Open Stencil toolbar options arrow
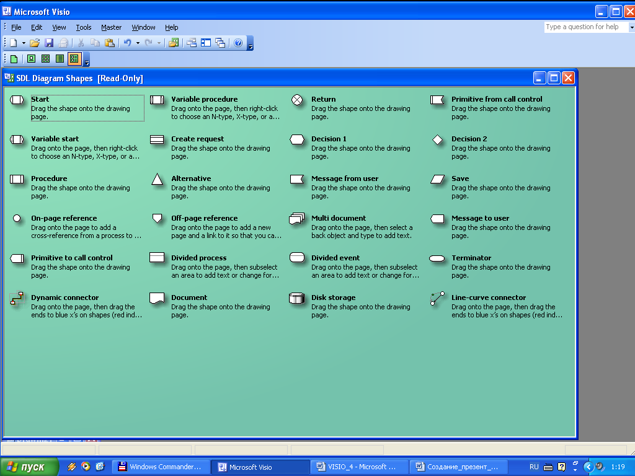 pos(87,60)
